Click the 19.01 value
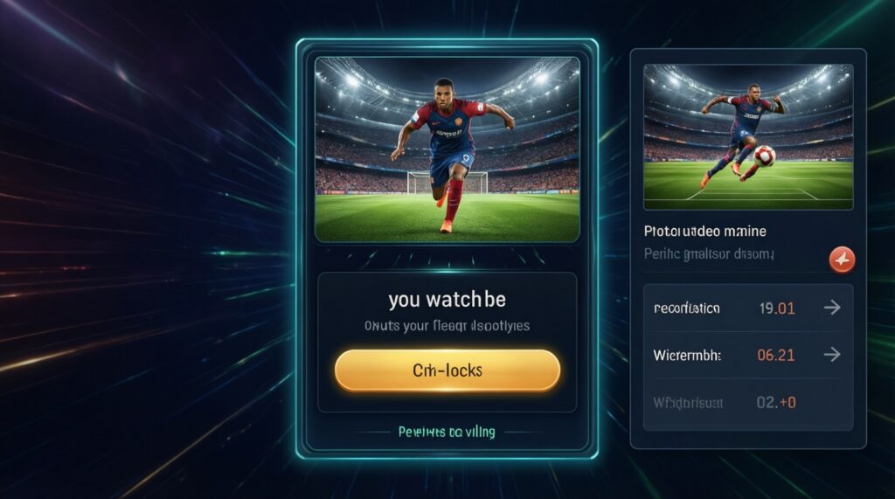Screen dimensions: 895x499 coord(777,308)
